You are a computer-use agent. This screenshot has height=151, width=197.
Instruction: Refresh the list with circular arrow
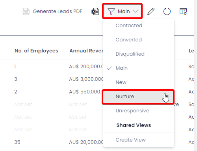167,11
